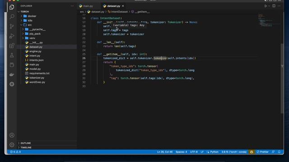Open requirements.txt file

39,73
